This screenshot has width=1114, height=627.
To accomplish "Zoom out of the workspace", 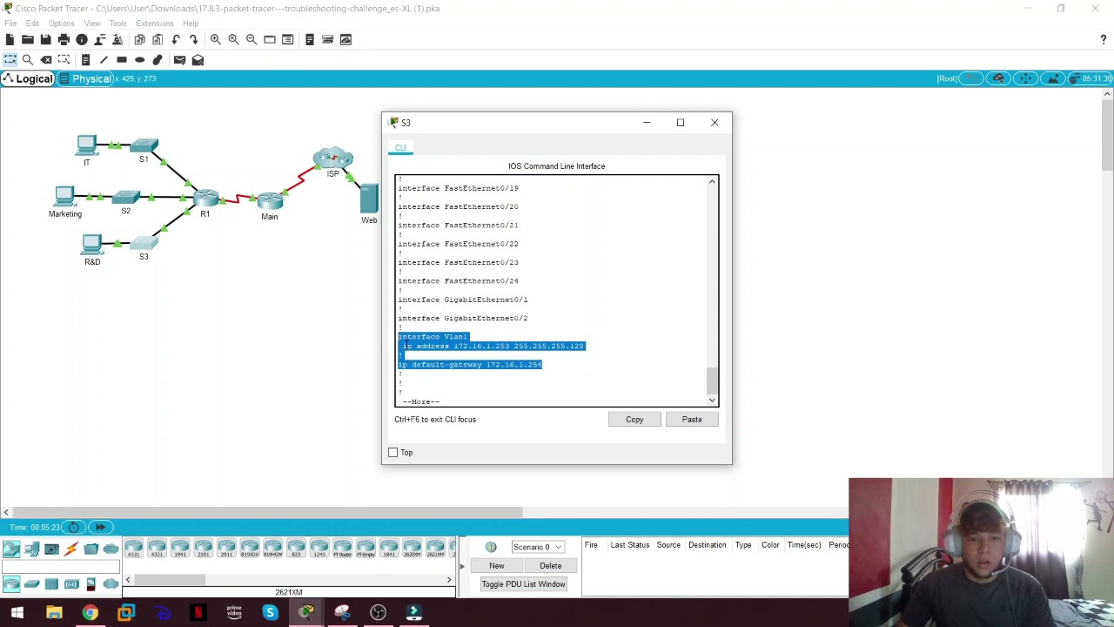I will [x=252, y=39].
